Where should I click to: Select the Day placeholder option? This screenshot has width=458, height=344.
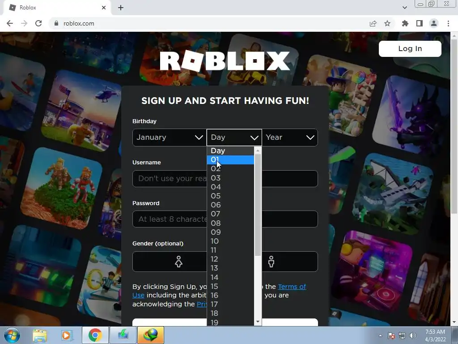(230, 150)
